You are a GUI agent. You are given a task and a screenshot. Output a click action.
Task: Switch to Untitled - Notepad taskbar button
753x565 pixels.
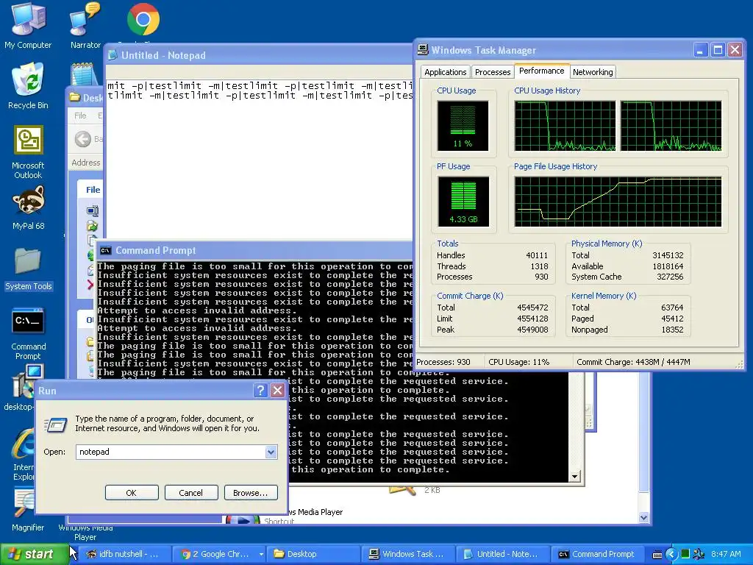click(x=502, y=554)
